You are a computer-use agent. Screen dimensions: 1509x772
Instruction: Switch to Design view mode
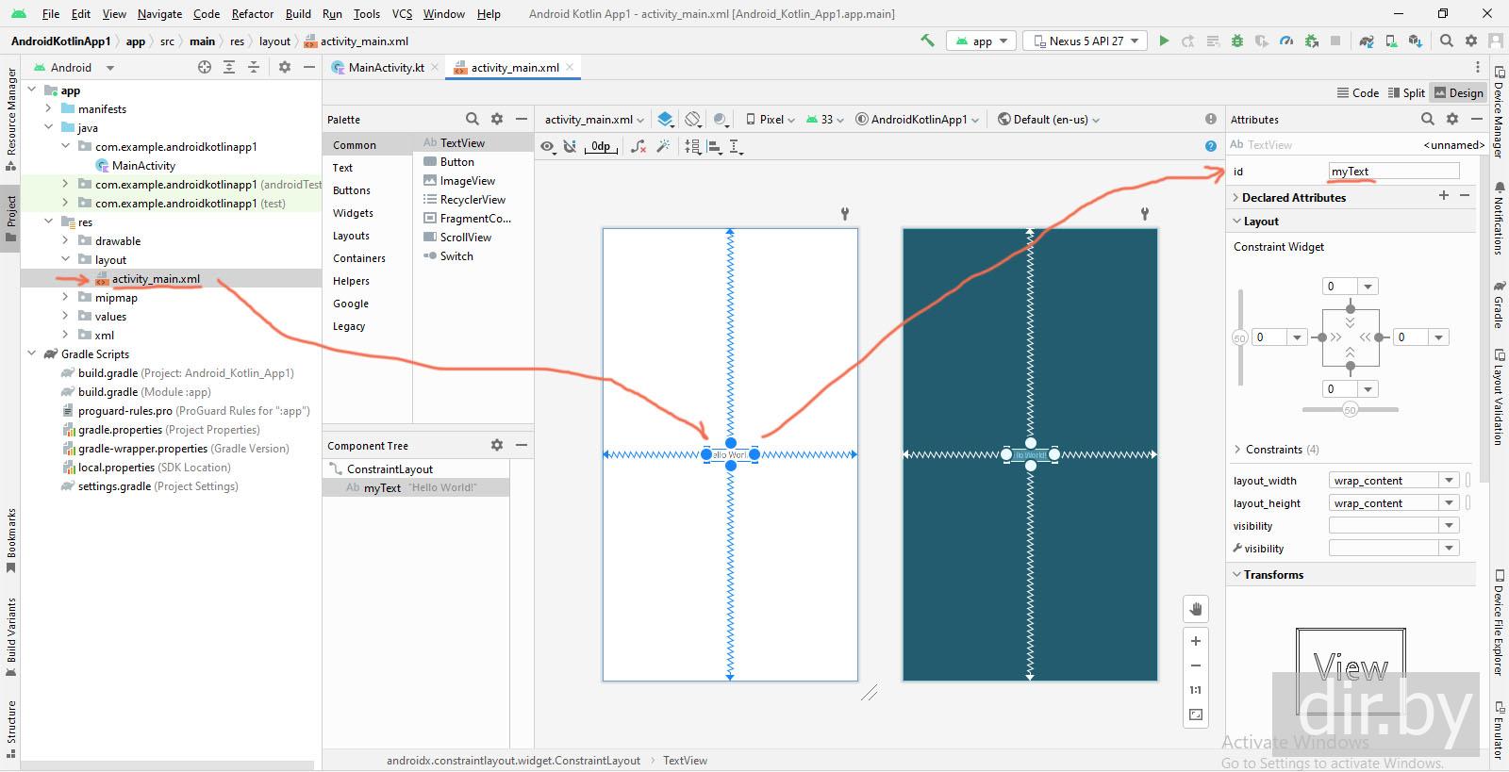click(x=1458, y=92)
